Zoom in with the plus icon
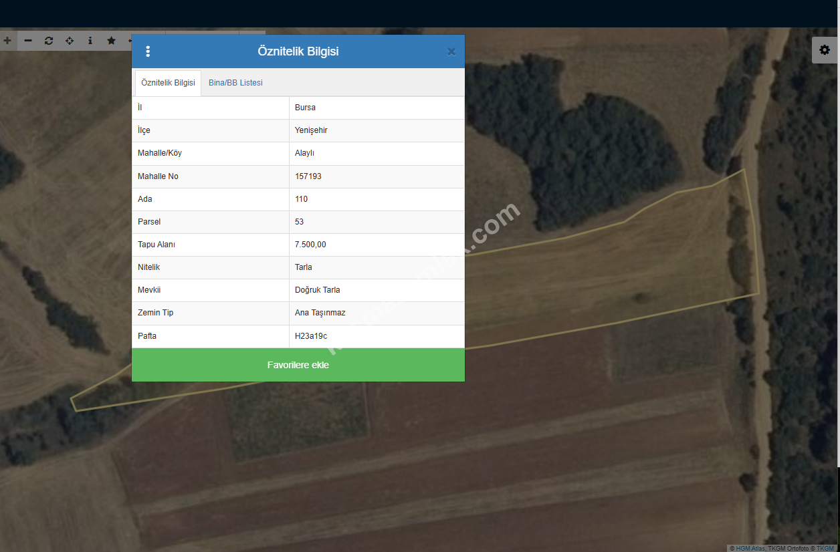The width and height of the screenshot is (840, 552). tap(7, 41)
